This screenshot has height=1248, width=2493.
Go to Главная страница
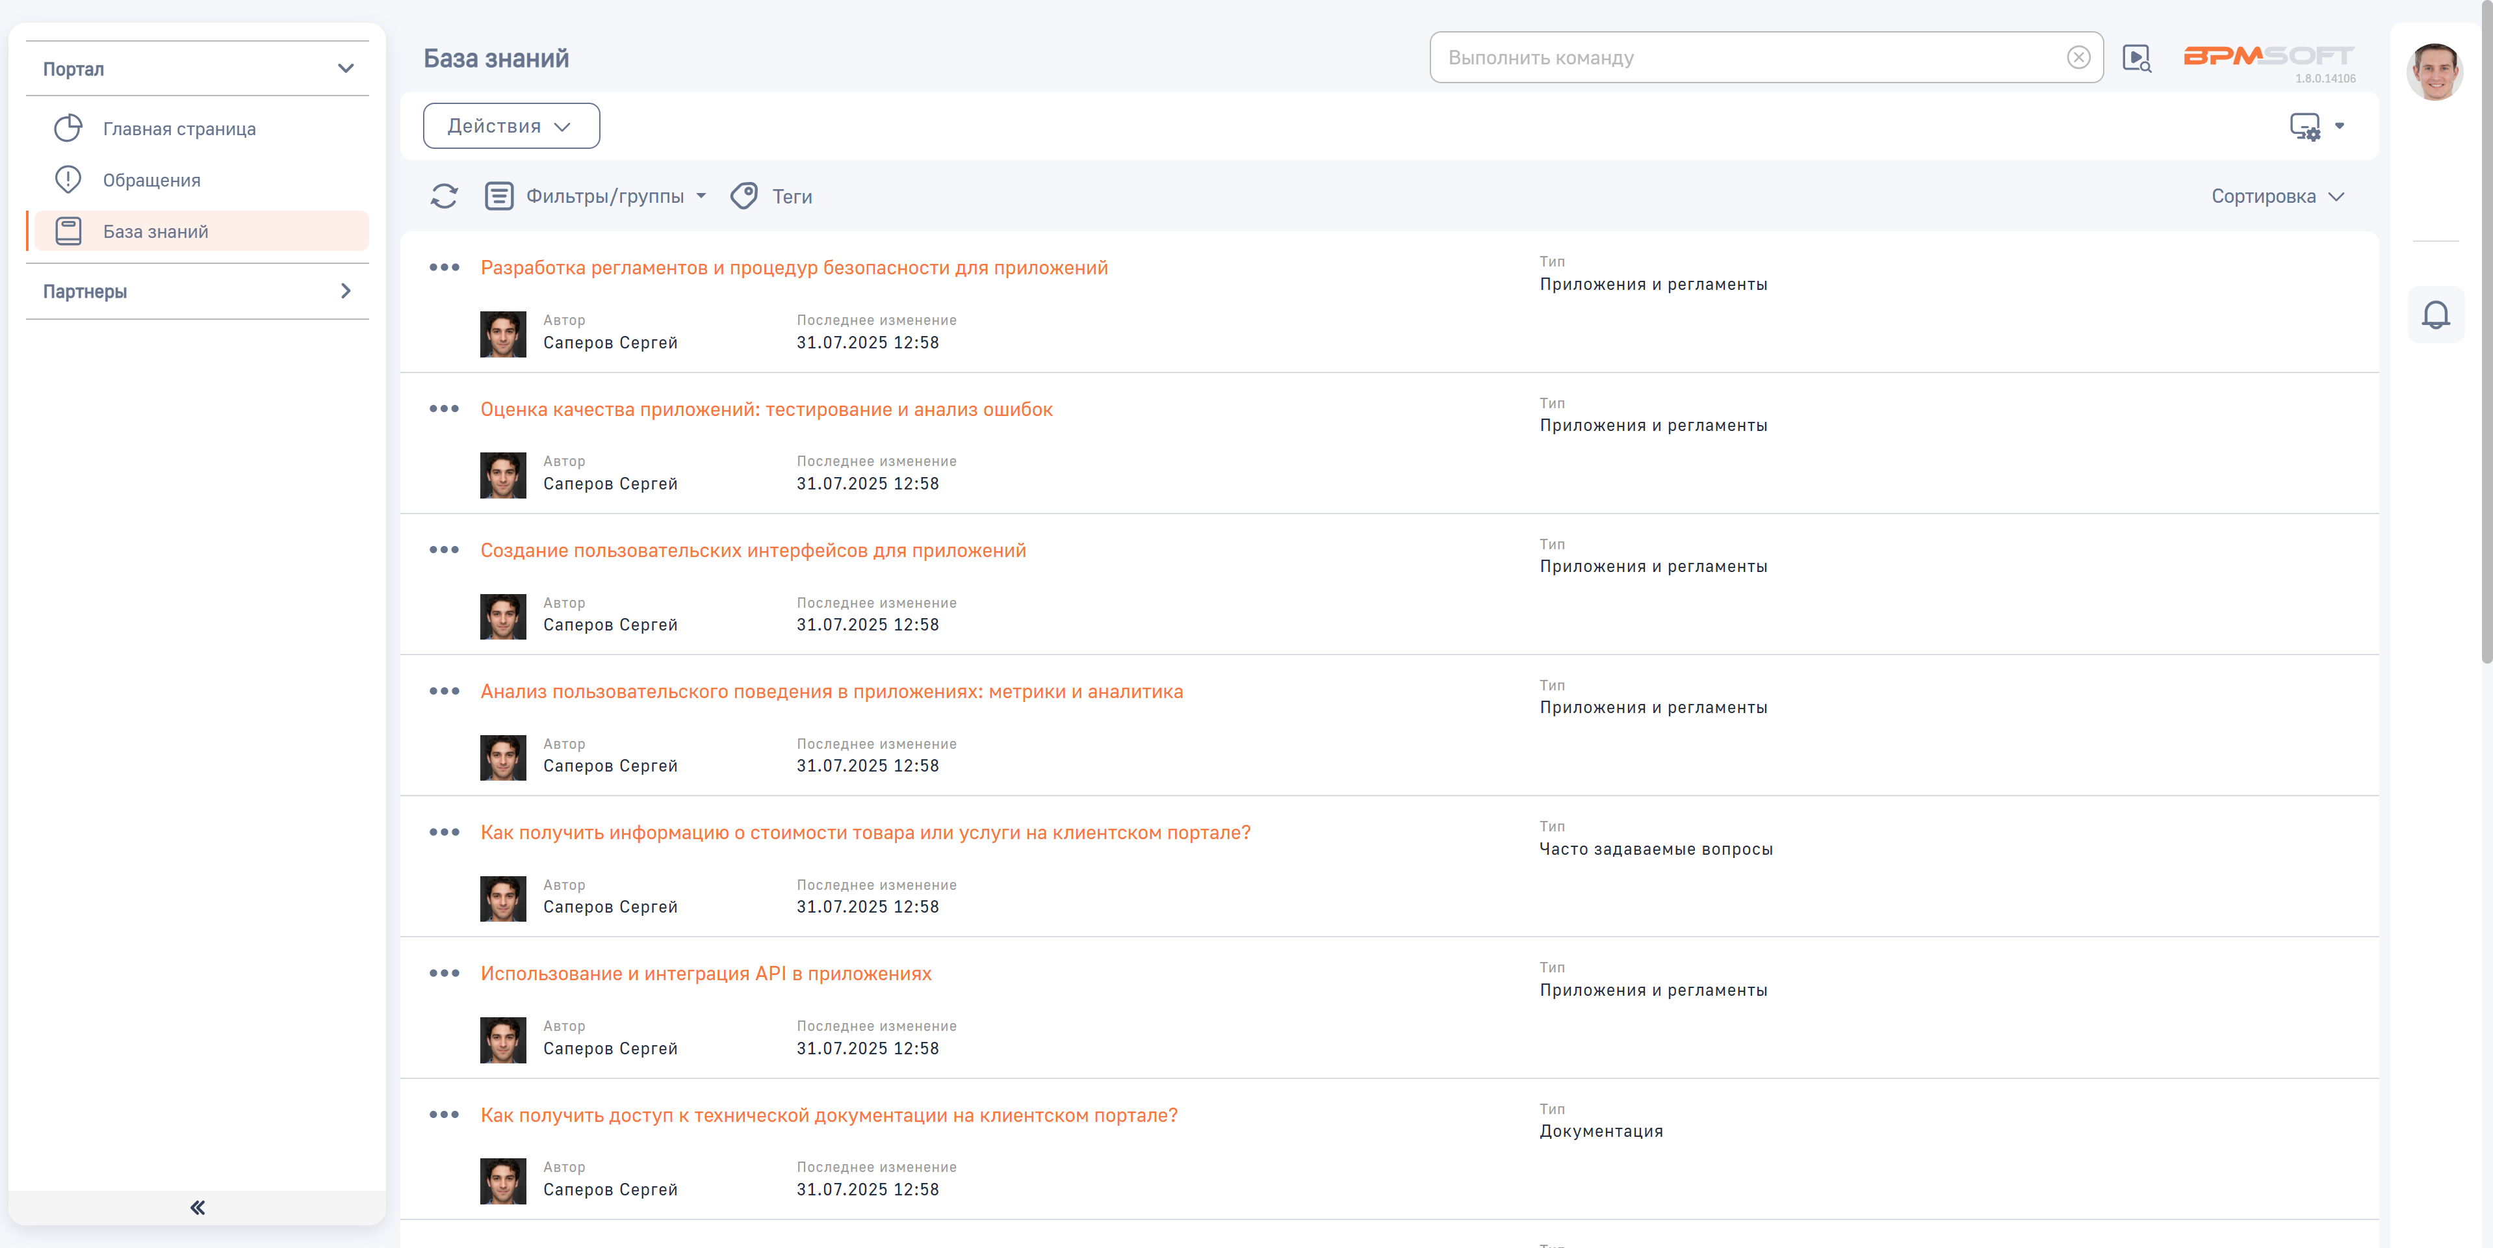[x=180, y=129]
